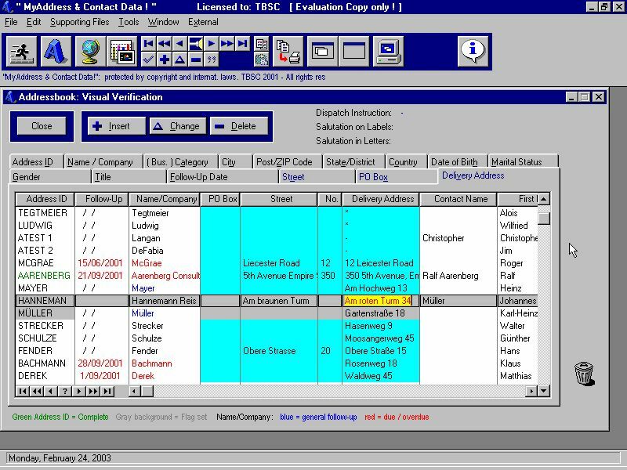Click the small document icon above clipboard icon

point(262,44)
